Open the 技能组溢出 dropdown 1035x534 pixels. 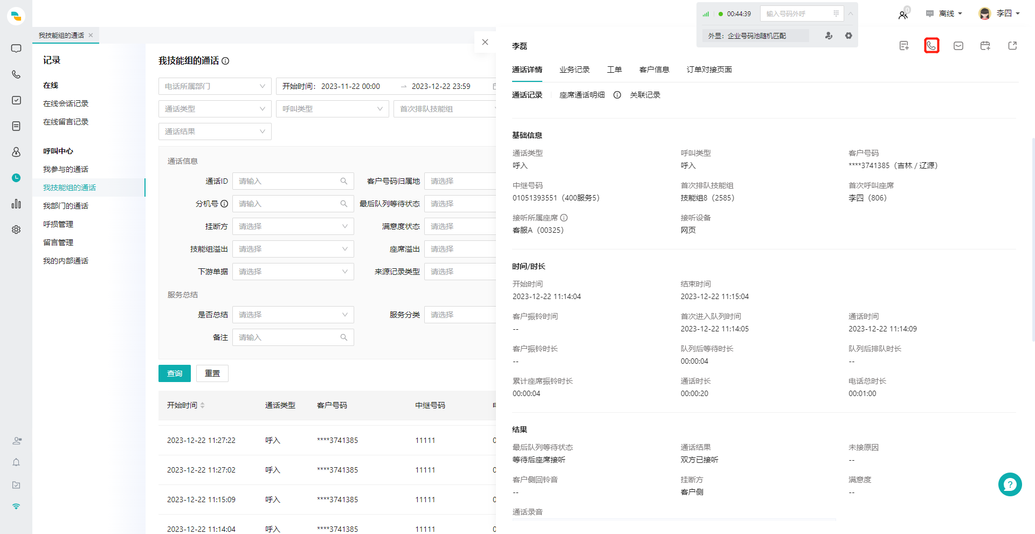(x=293, y=249)
